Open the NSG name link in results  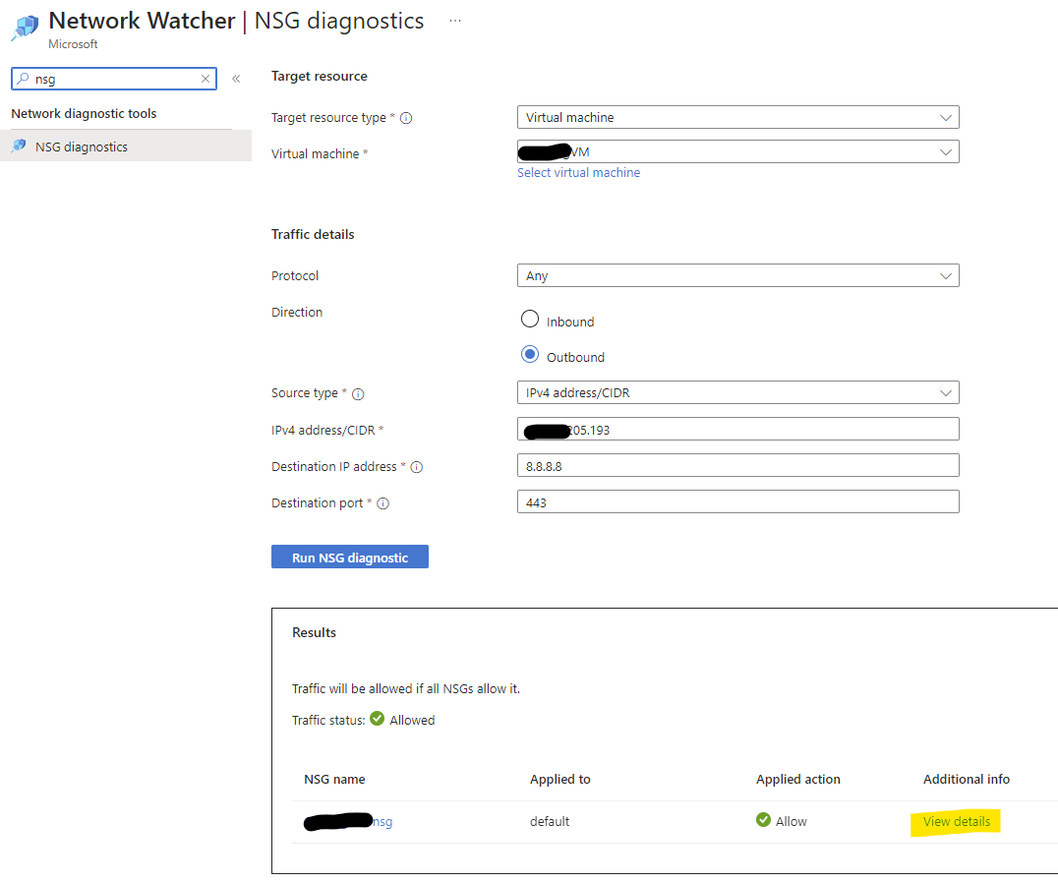click(x=348, y=821)
